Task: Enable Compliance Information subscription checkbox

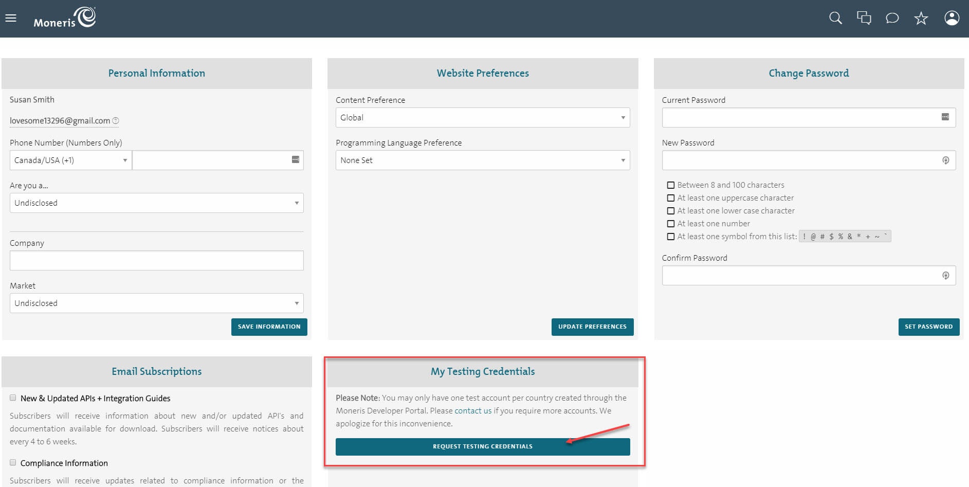Action: tap(13, 463)
